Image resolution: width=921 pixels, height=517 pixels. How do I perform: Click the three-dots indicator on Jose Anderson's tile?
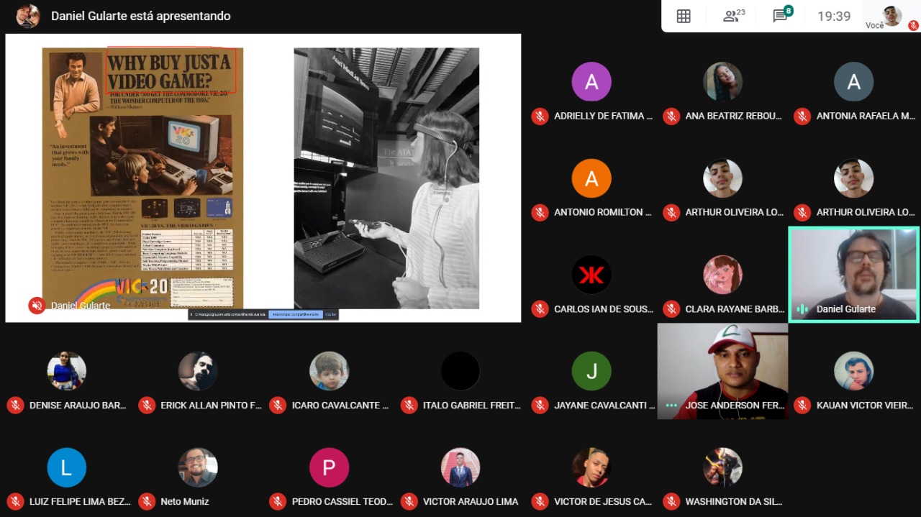click(x=671, y=406)
